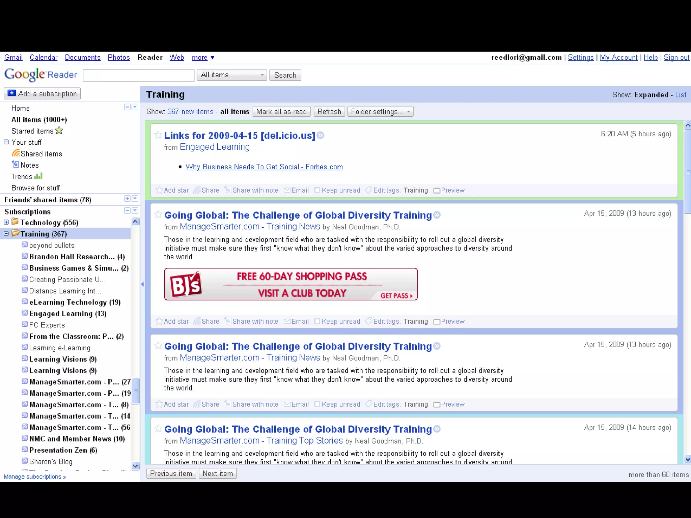This screenshot has height=518, width=691.
Task: Go to Next item
Action: tap(218, 473)
